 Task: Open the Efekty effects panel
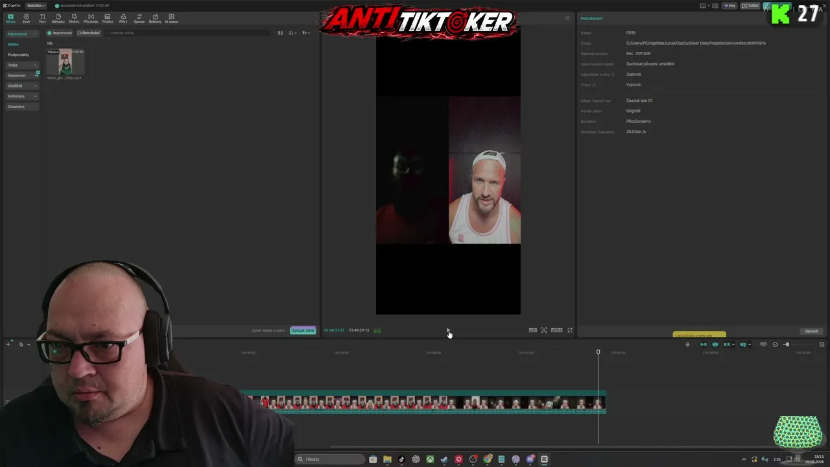[74, 18]
